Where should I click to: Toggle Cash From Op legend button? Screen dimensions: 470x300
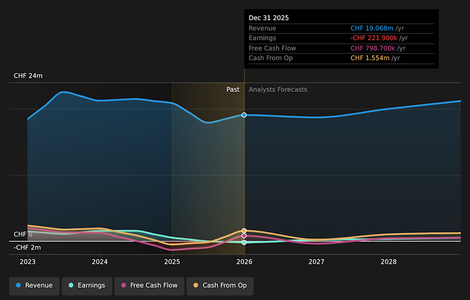pyautogui.click(x=220, y=285)
